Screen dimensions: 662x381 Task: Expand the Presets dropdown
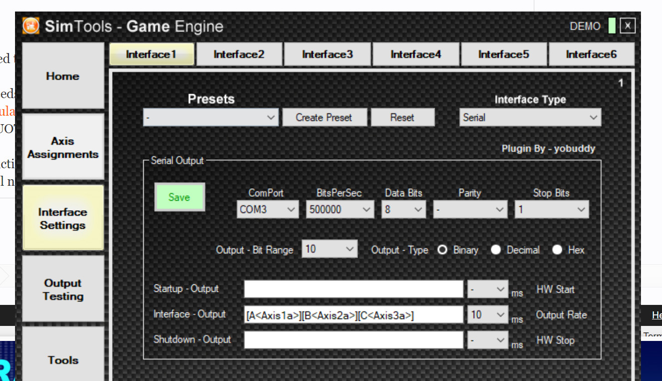click(x=211, y=118)
